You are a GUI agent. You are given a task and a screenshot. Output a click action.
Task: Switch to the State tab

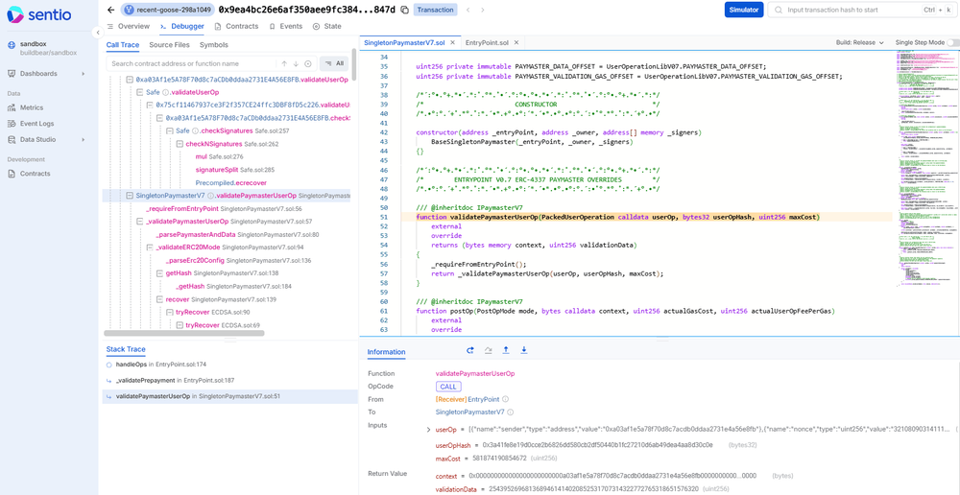pyautogui.click(x=326, y=26)
